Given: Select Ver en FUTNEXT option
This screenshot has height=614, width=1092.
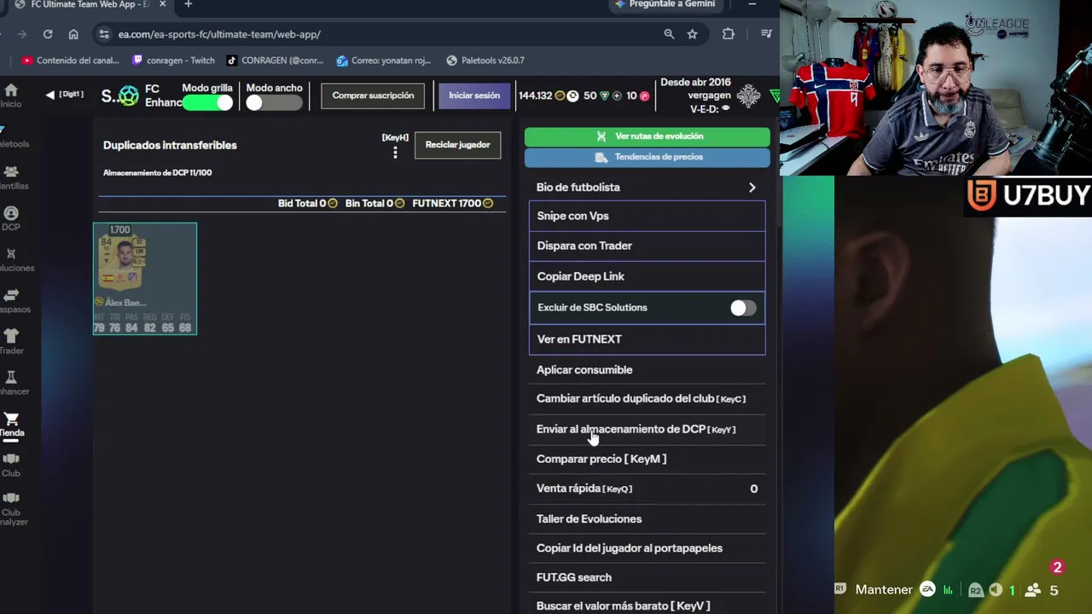Looking at the screenshot, I should (x=647, y=339).
